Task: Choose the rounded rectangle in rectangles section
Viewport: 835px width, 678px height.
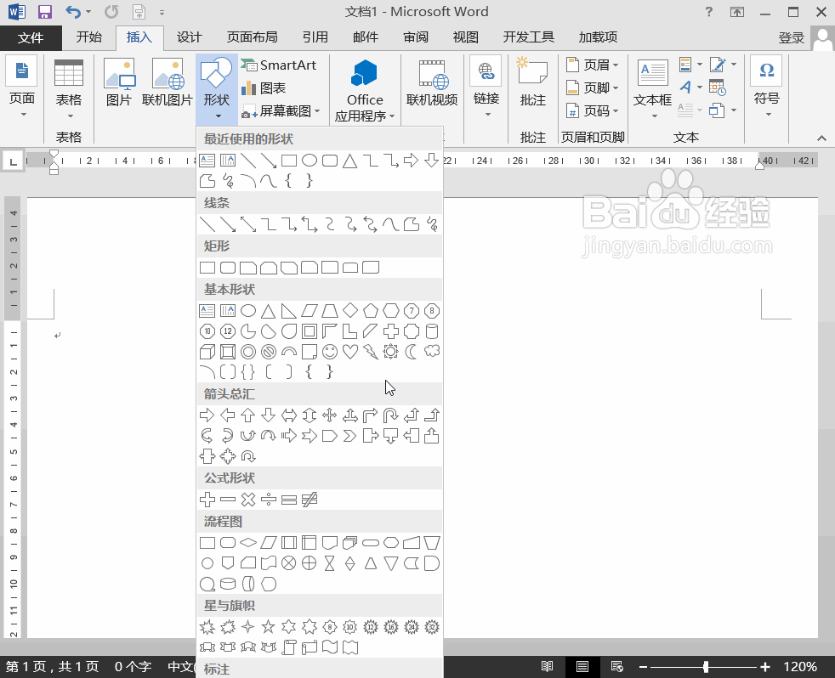Action: 228,268
